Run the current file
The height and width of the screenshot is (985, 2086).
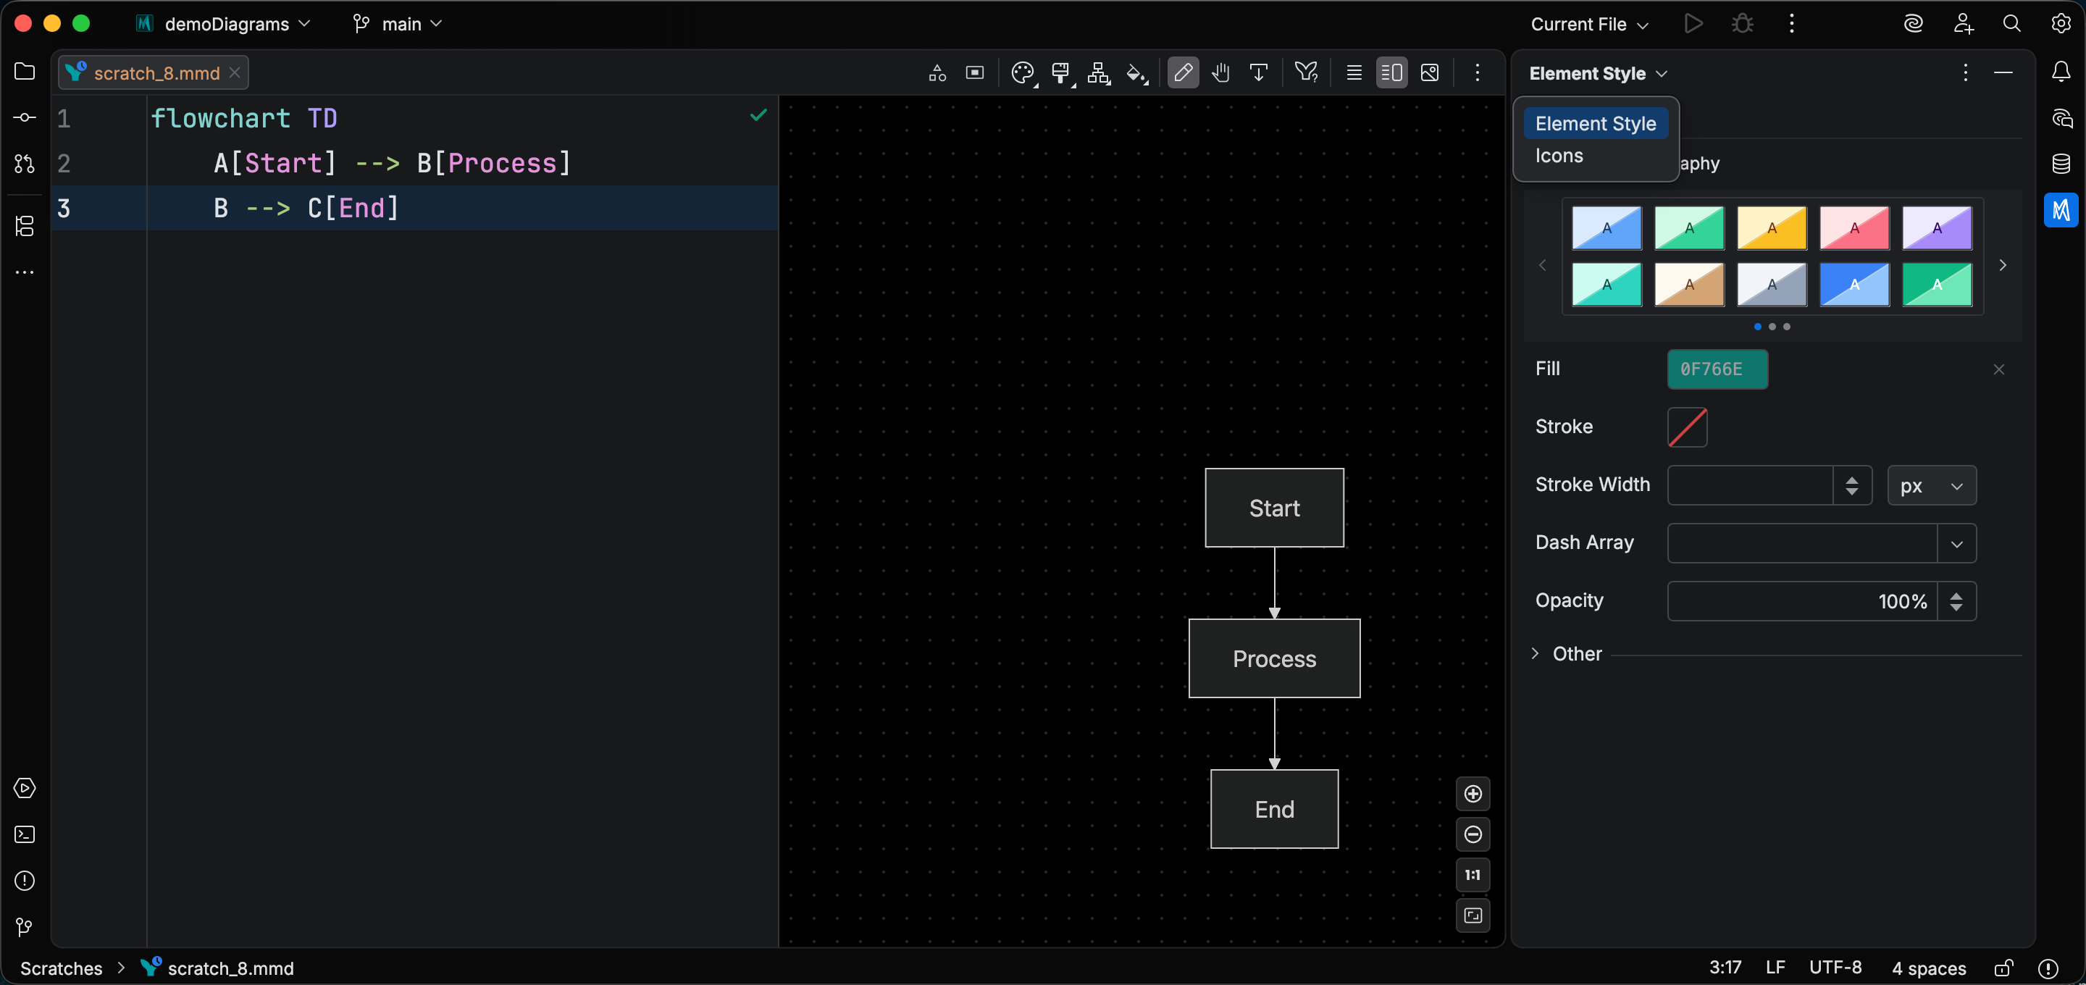(1693, 23)
